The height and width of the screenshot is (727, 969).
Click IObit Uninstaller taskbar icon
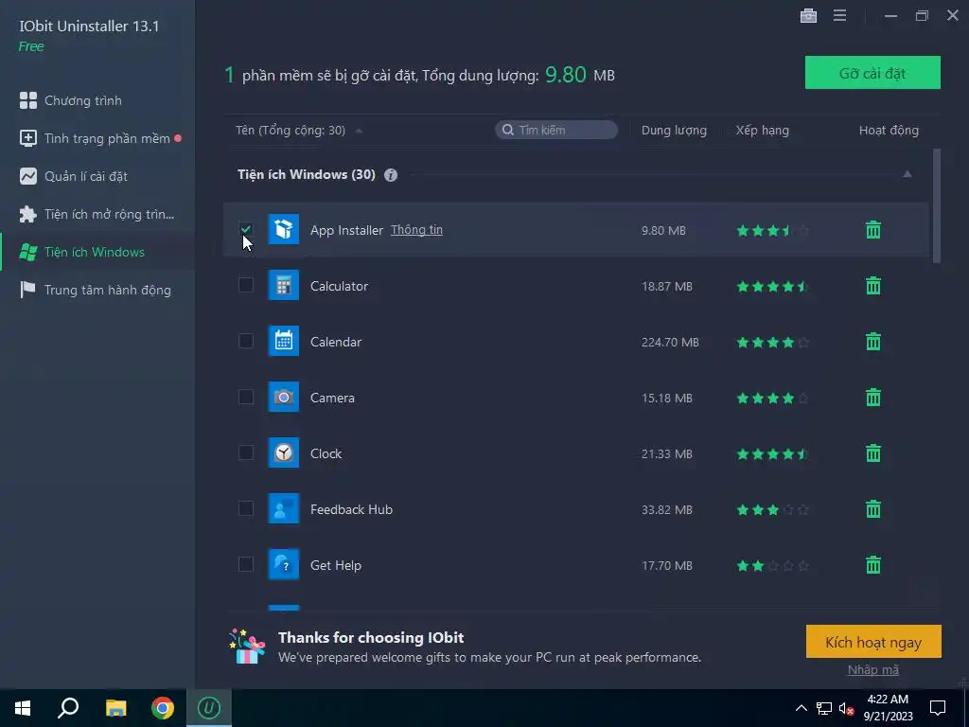tap(209, 708)
